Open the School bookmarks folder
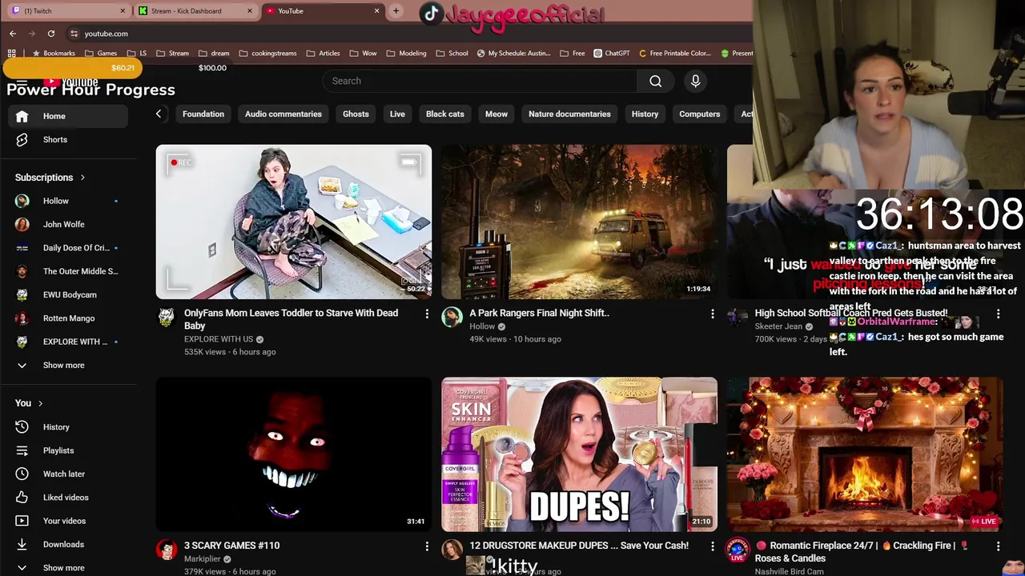This screenshot has width=1025, height=576. pos(452,54)
